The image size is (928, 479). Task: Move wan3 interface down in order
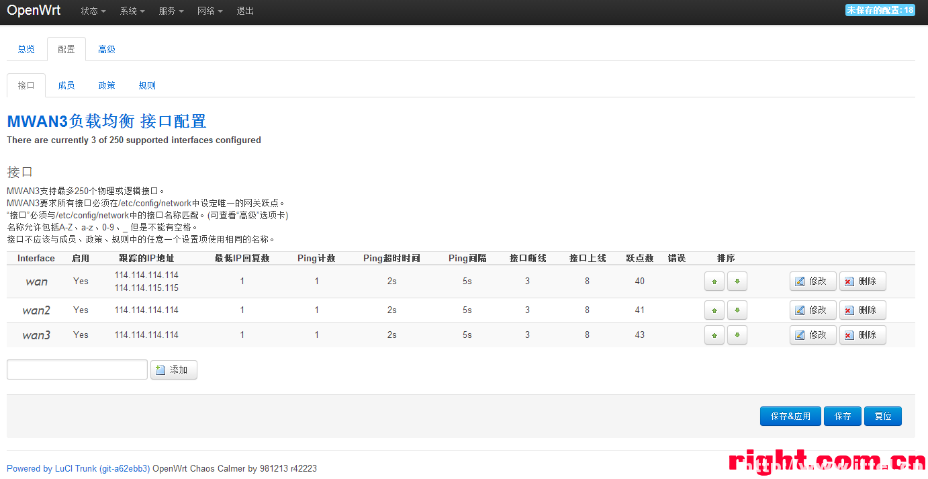tap(737, 335)
